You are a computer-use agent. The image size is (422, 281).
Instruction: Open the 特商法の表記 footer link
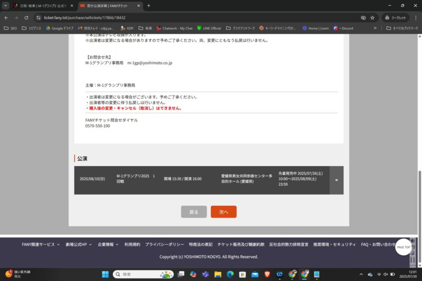pos(201,245)
